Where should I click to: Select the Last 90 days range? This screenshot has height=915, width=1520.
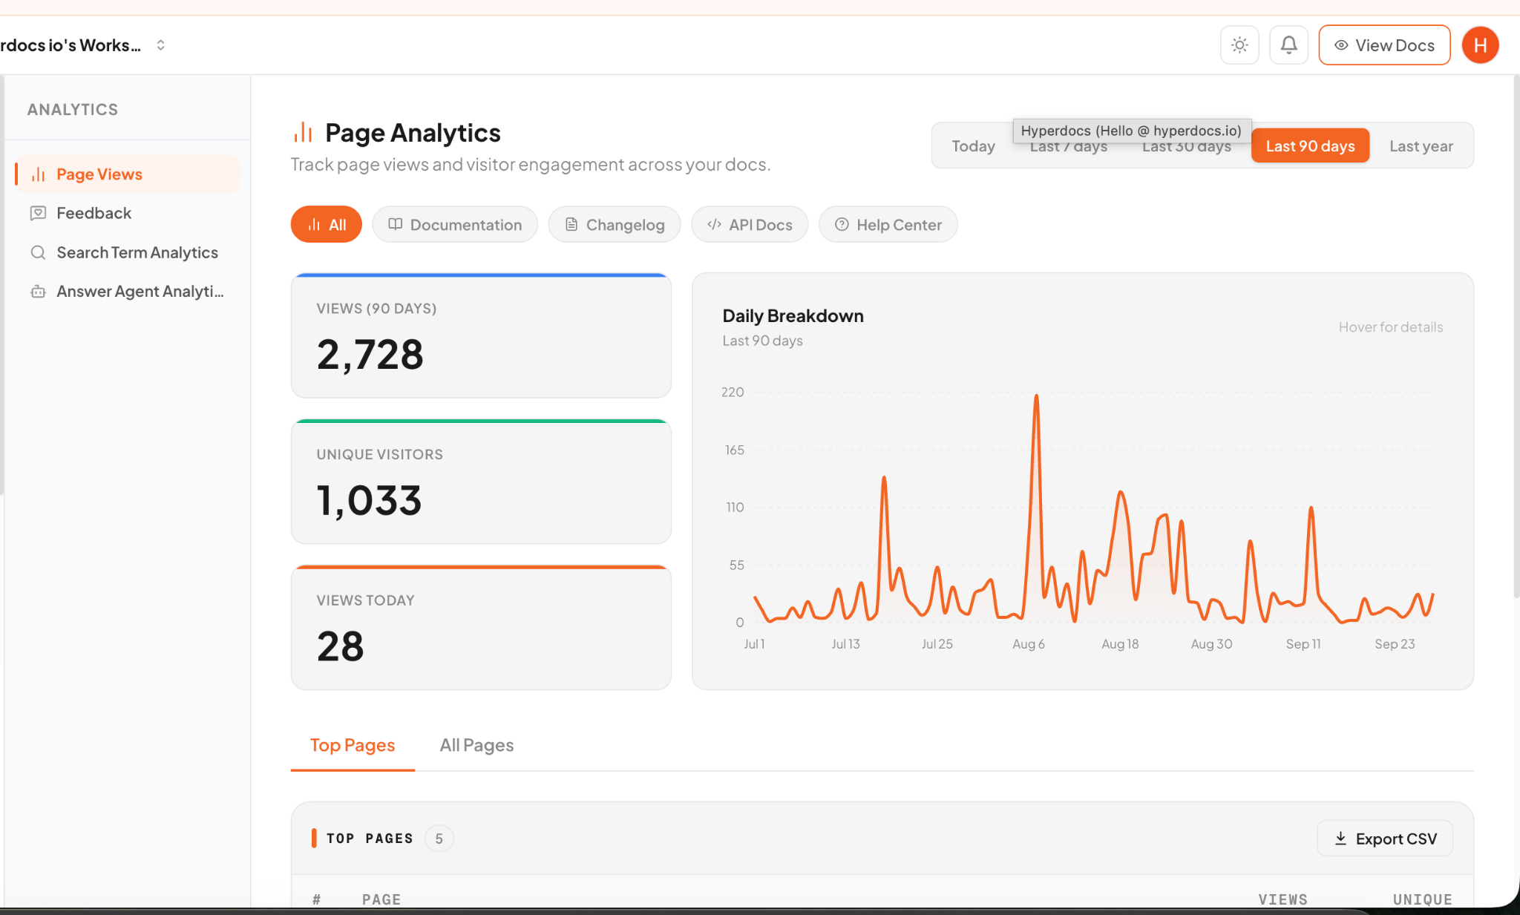click(x=1310, y=146)
